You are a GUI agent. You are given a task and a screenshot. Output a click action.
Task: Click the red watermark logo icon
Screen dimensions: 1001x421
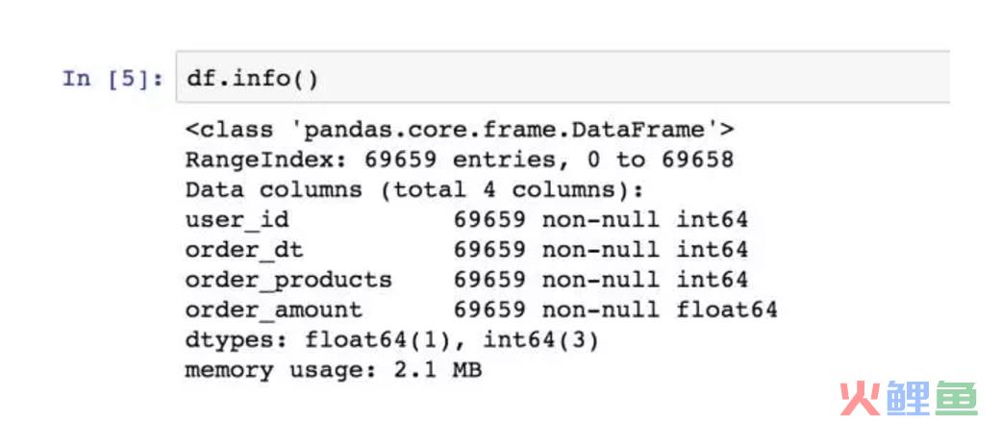pos(860,397)
